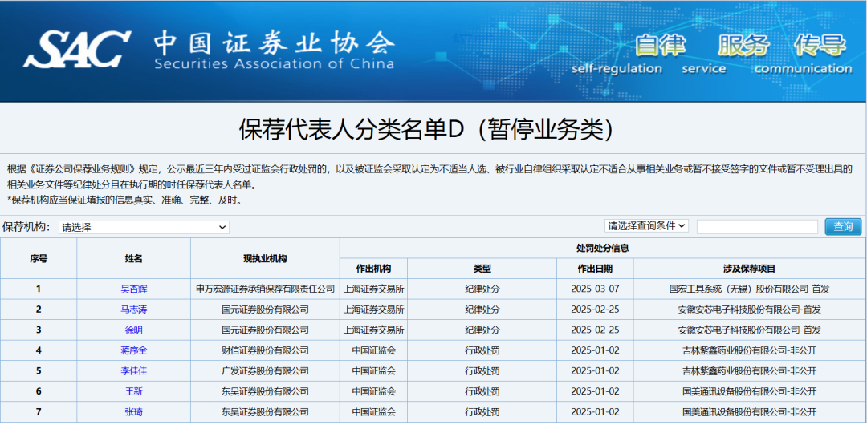Click serial number 7 cell

[x=39, y=411]
